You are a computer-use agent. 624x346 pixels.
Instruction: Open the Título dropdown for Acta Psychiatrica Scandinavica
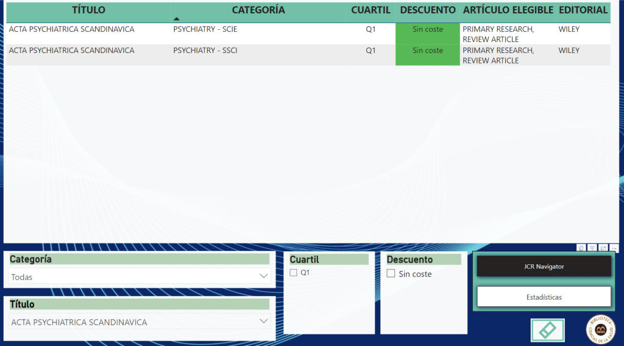click(263, 322)
